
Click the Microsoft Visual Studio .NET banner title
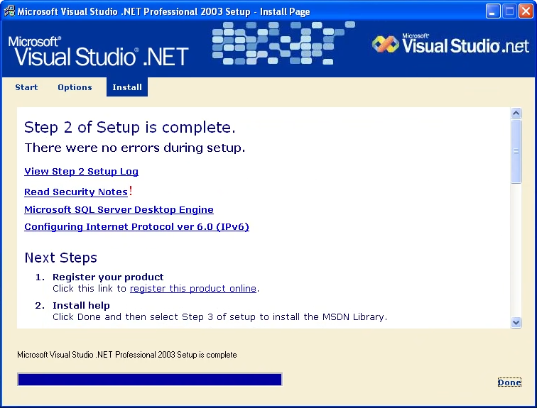(x=98, y=51)
